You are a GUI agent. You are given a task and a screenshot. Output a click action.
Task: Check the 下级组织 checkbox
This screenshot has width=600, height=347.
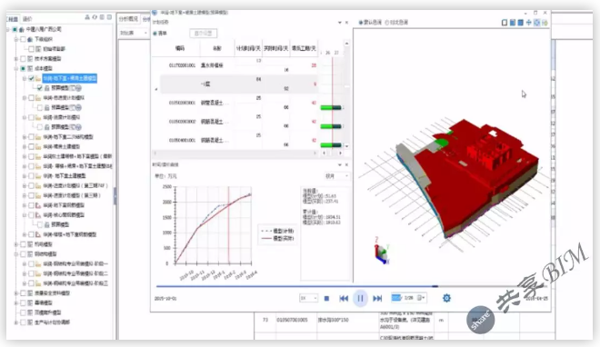point(23,39)
